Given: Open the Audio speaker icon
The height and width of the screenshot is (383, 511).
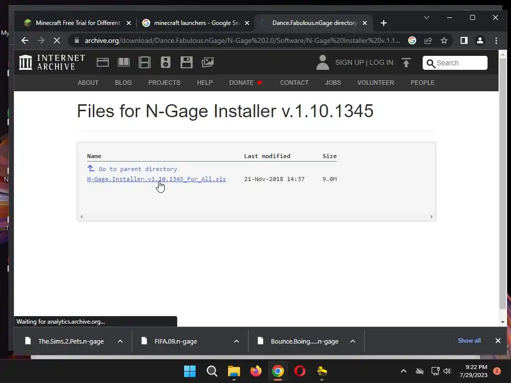Looking at the screenshot, I should (x=166, y=62).
